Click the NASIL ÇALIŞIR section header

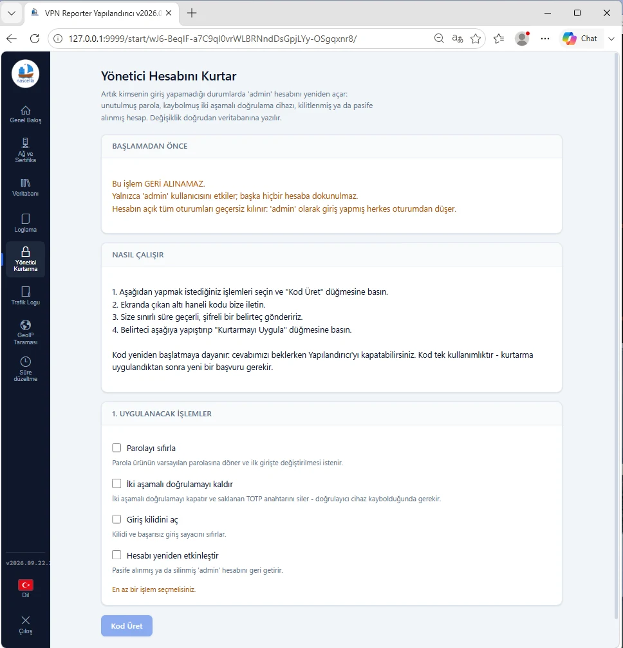[x=138, y=255]
